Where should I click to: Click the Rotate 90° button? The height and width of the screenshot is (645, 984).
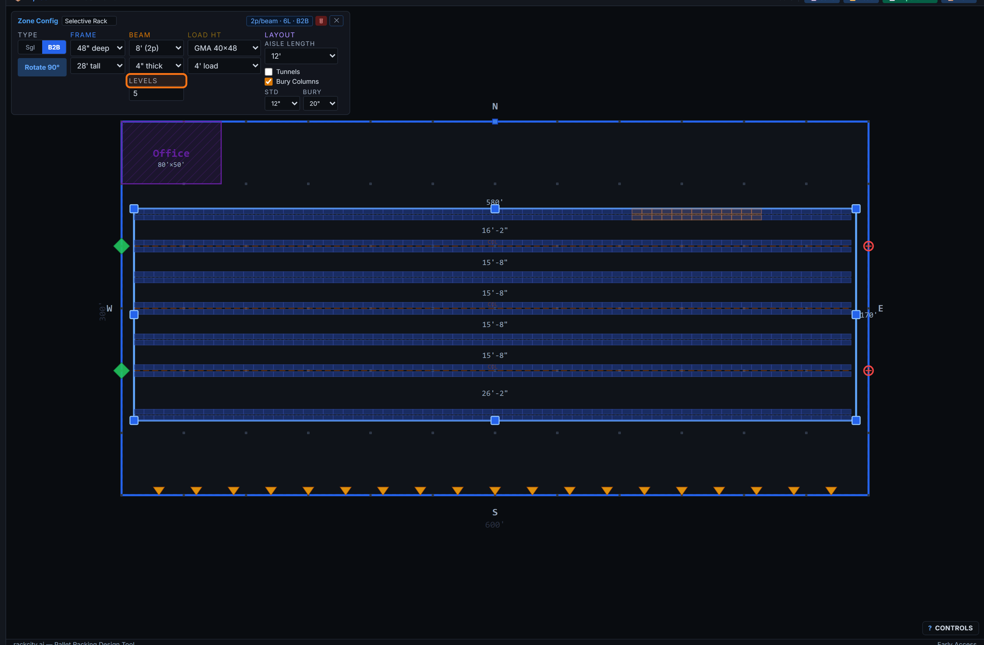pos(42,67)
